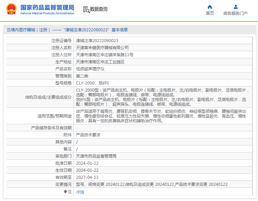Click the 产品技术要求 attachment entry
258x201 pixels.
[88, 135]
